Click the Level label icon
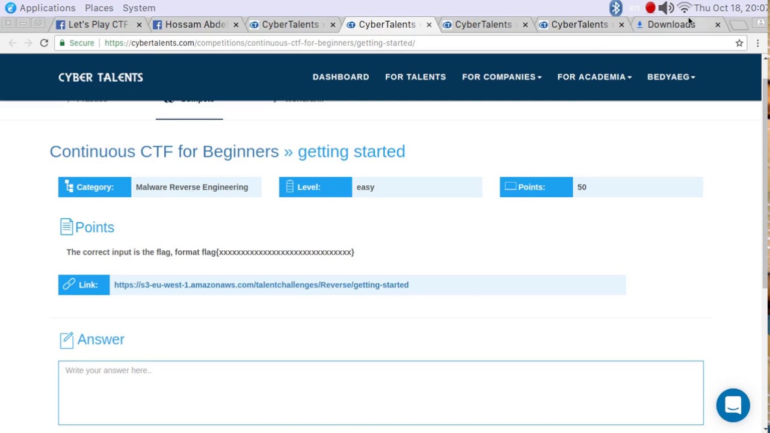770x433 pixels. 289,187
